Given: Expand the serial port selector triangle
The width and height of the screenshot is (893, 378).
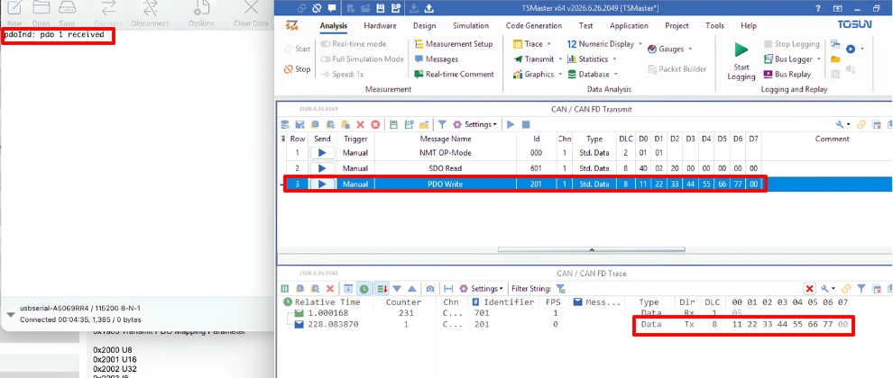Looking at the screenshot, I should point(10,314).
